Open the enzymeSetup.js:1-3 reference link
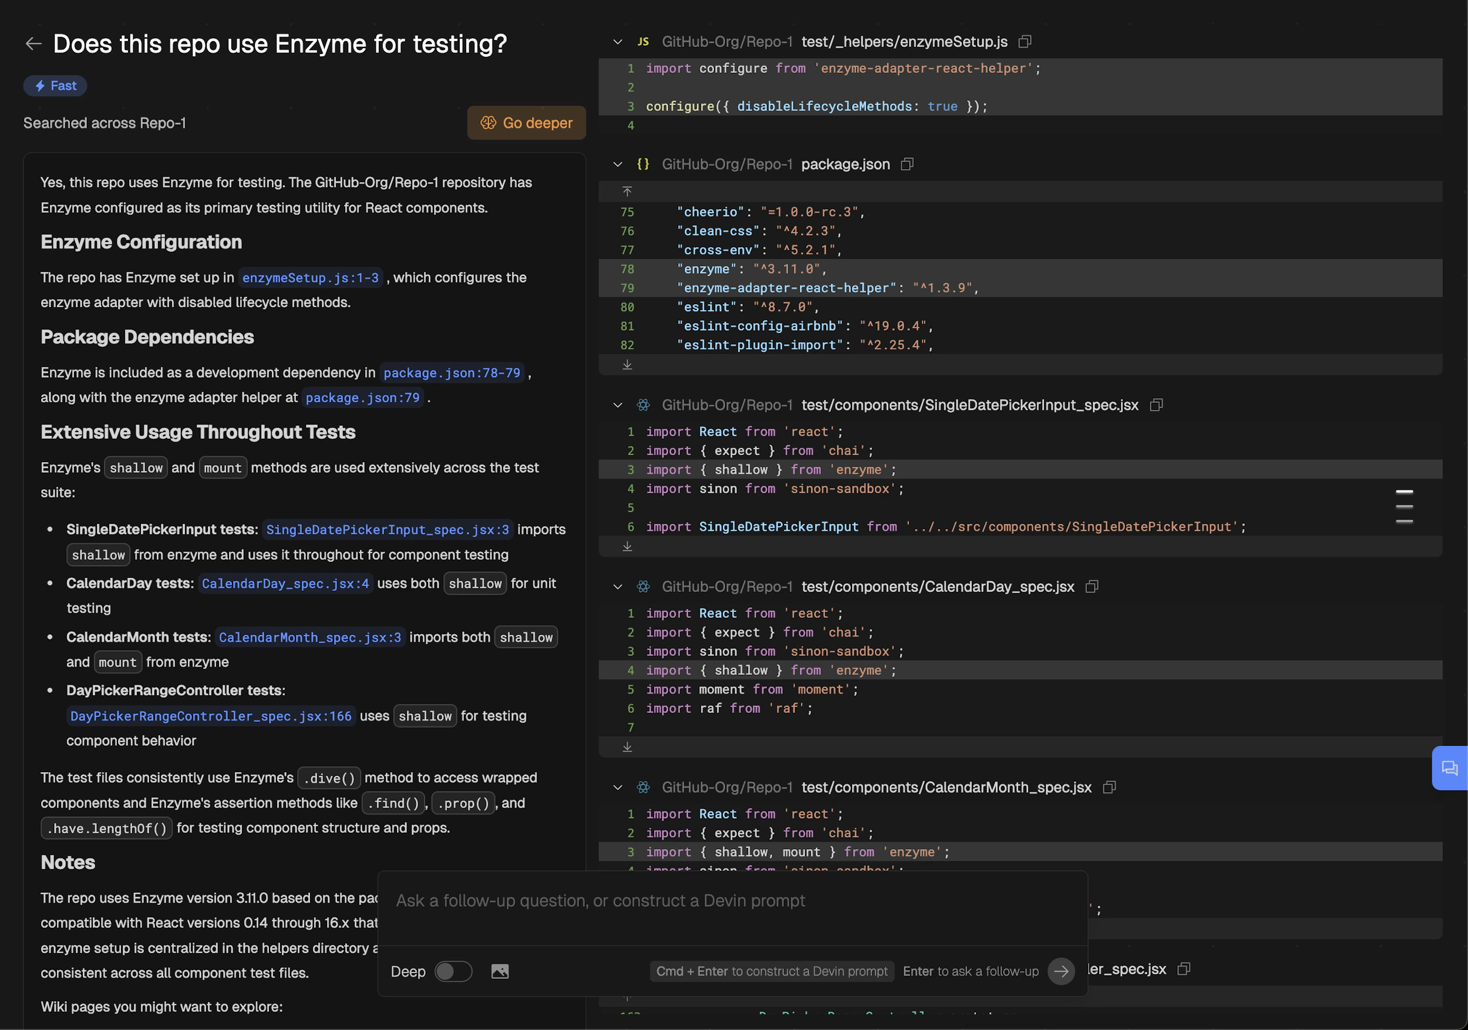Screen dimensions: 1468x1030 pos(310,278)
